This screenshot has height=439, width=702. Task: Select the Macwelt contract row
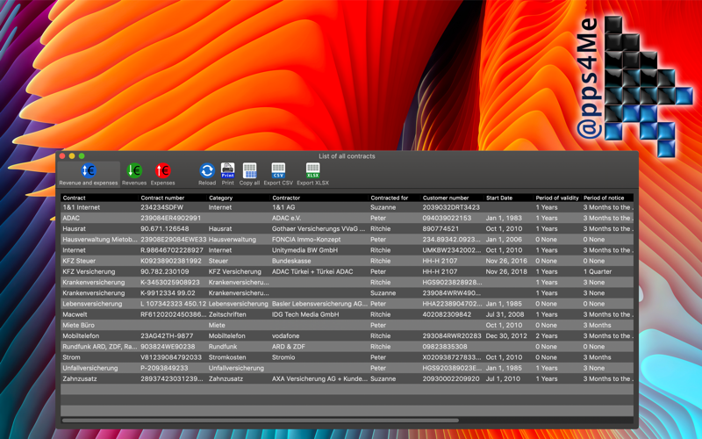347,314
